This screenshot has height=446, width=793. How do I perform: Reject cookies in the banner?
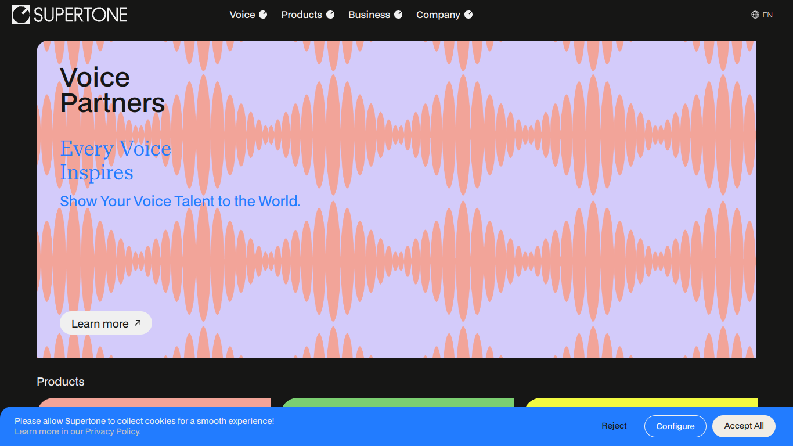[x=614, y=426]
